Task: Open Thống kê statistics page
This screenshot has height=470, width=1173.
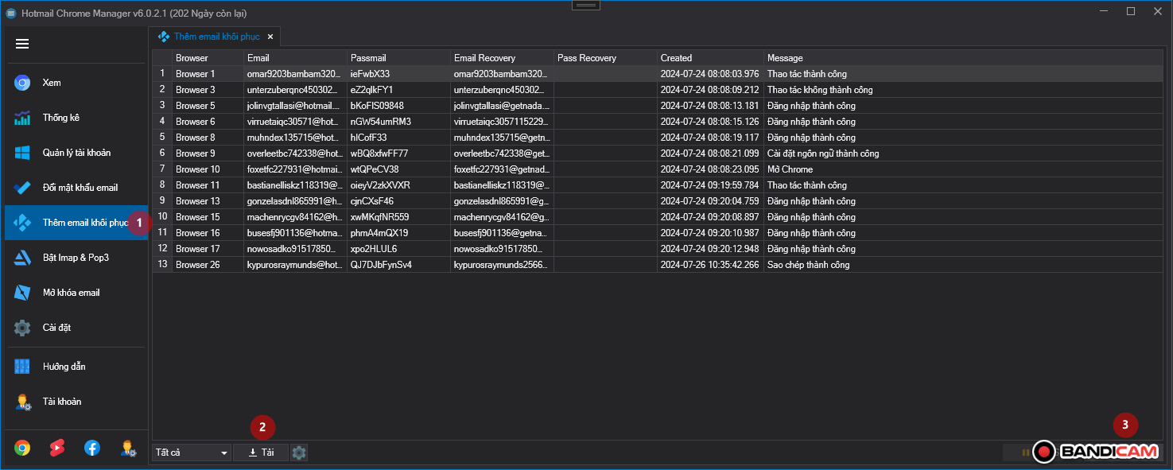Action: click(60, 118)
